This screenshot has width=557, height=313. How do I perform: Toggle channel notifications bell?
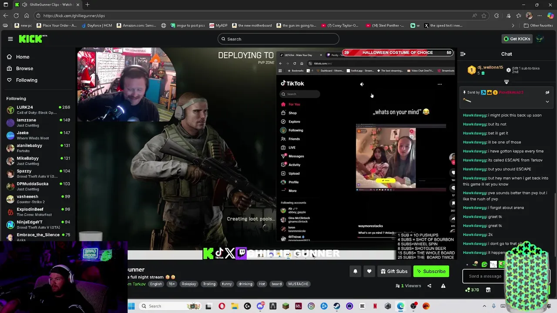(355, 271)
